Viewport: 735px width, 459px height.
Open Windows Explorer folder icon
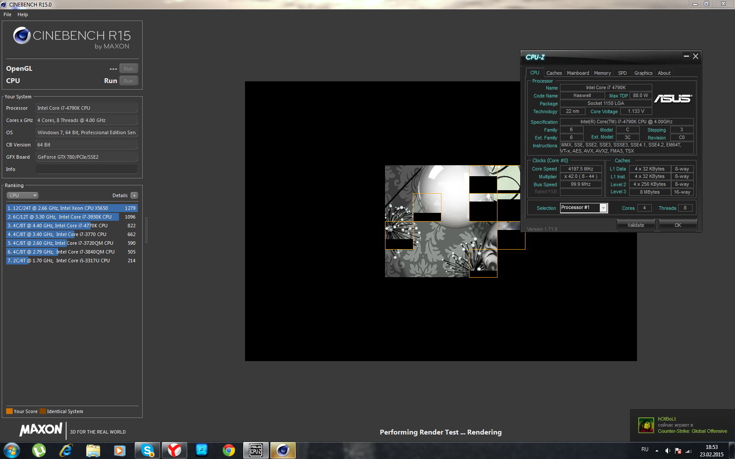click(x=93, y=450)
